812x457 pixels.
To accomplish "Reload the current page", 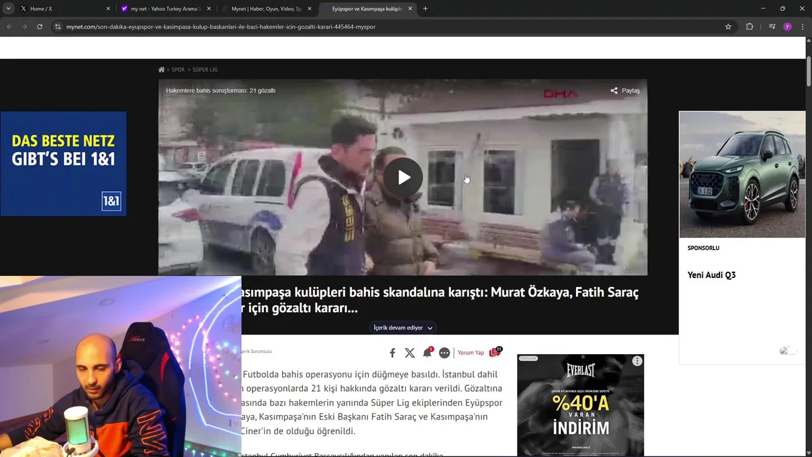I will 39,27.
